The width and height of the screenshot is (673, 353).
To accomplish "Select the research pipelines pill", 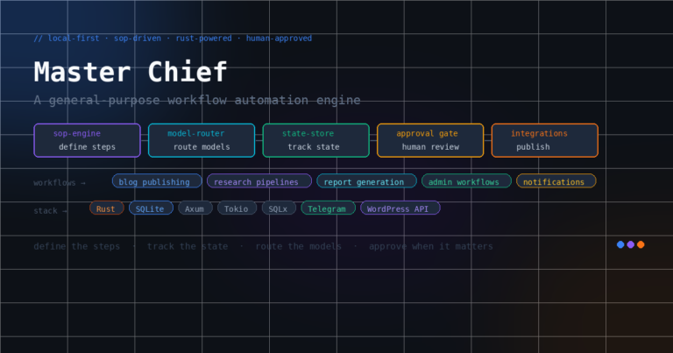I will pyautogui.click(x=259, y=181).
